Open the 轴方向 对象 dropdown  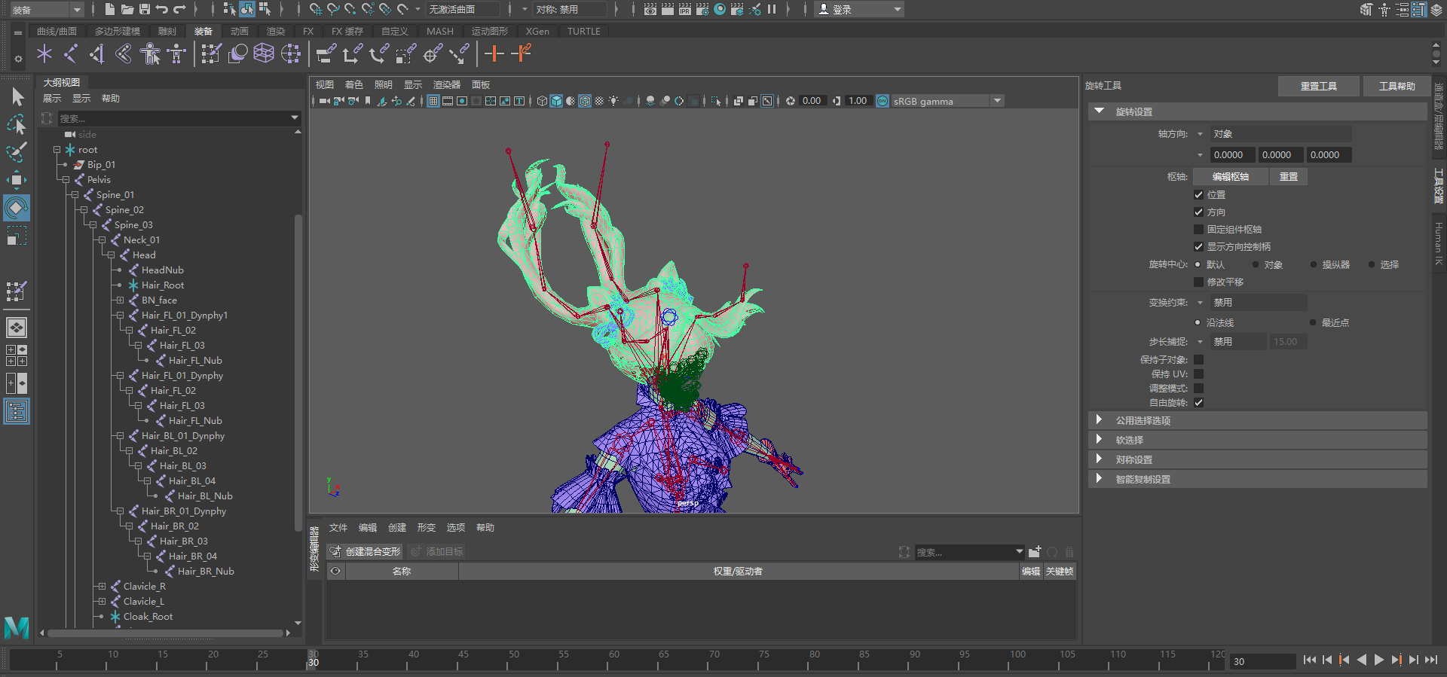(1280, 133)
